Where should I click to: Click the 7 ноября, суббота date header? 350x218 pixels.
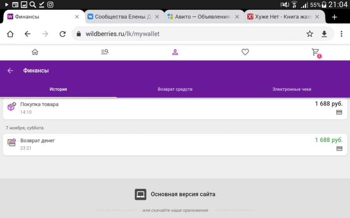(x=24, y=128)
